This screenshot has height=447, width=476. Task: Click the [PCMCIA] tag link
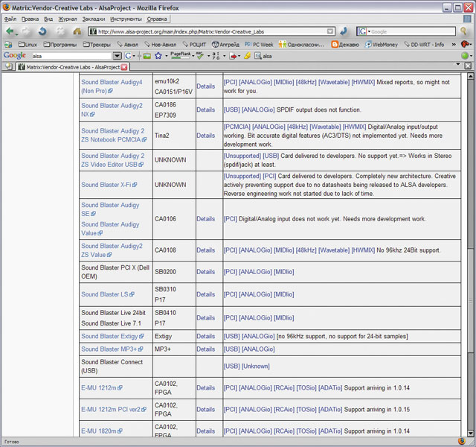pyautogui.click(x=237, y=127)
